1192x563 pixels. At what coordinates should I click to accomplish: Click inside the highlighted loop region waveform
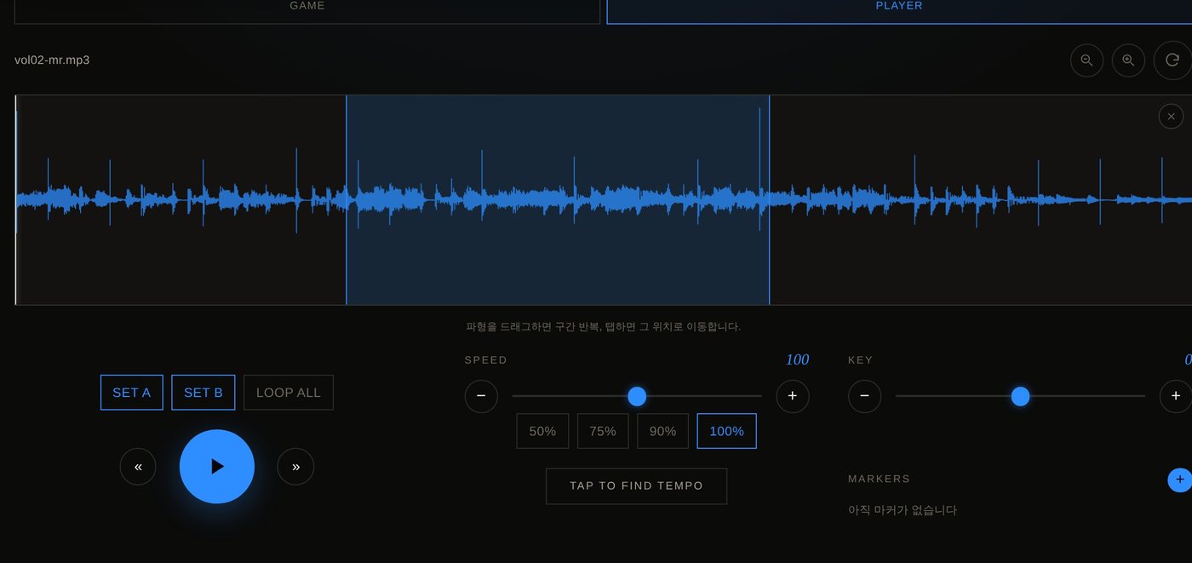coord(558,200)
